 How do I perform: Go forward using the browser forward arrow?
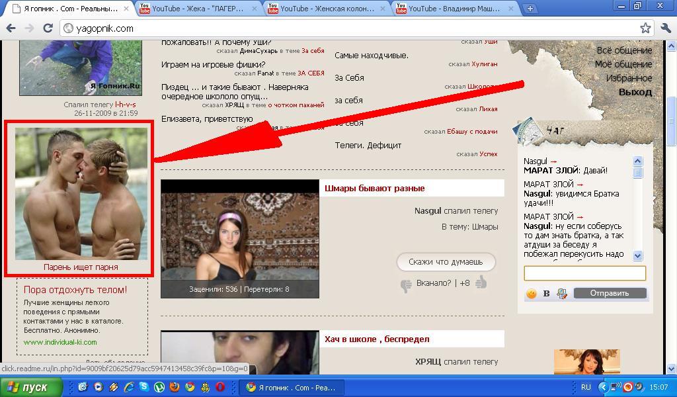(x=29, y=28)
